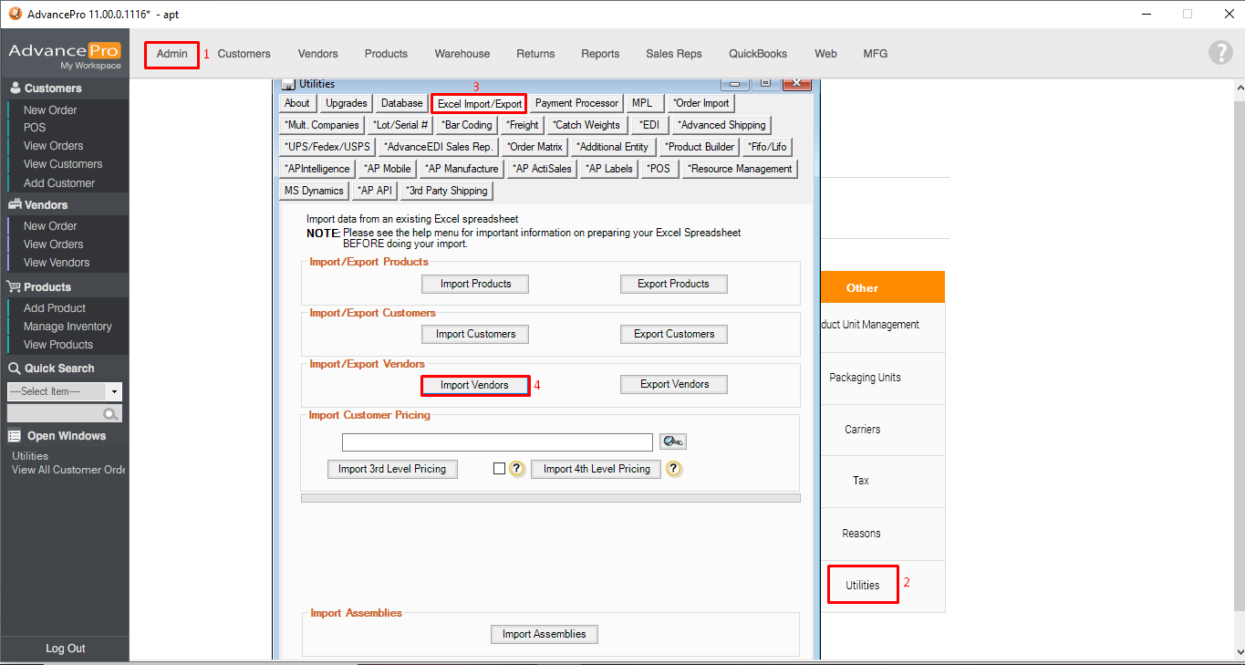Click help icon beside Import 3rd Level Pricing checkbox
1245x665 pixels.
pyautogui.click(x=517, y=469)
